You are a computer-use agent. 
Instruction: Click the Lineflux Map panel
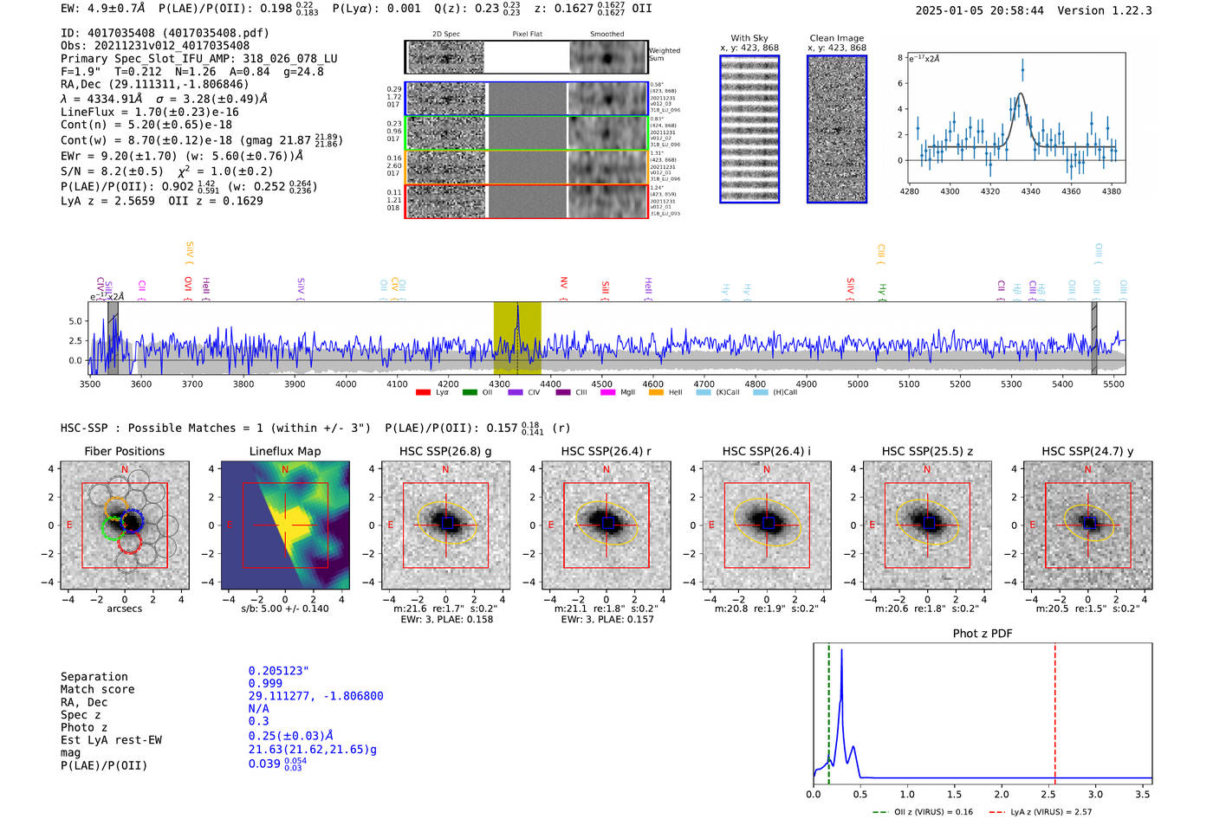click(x=285, y=525)
